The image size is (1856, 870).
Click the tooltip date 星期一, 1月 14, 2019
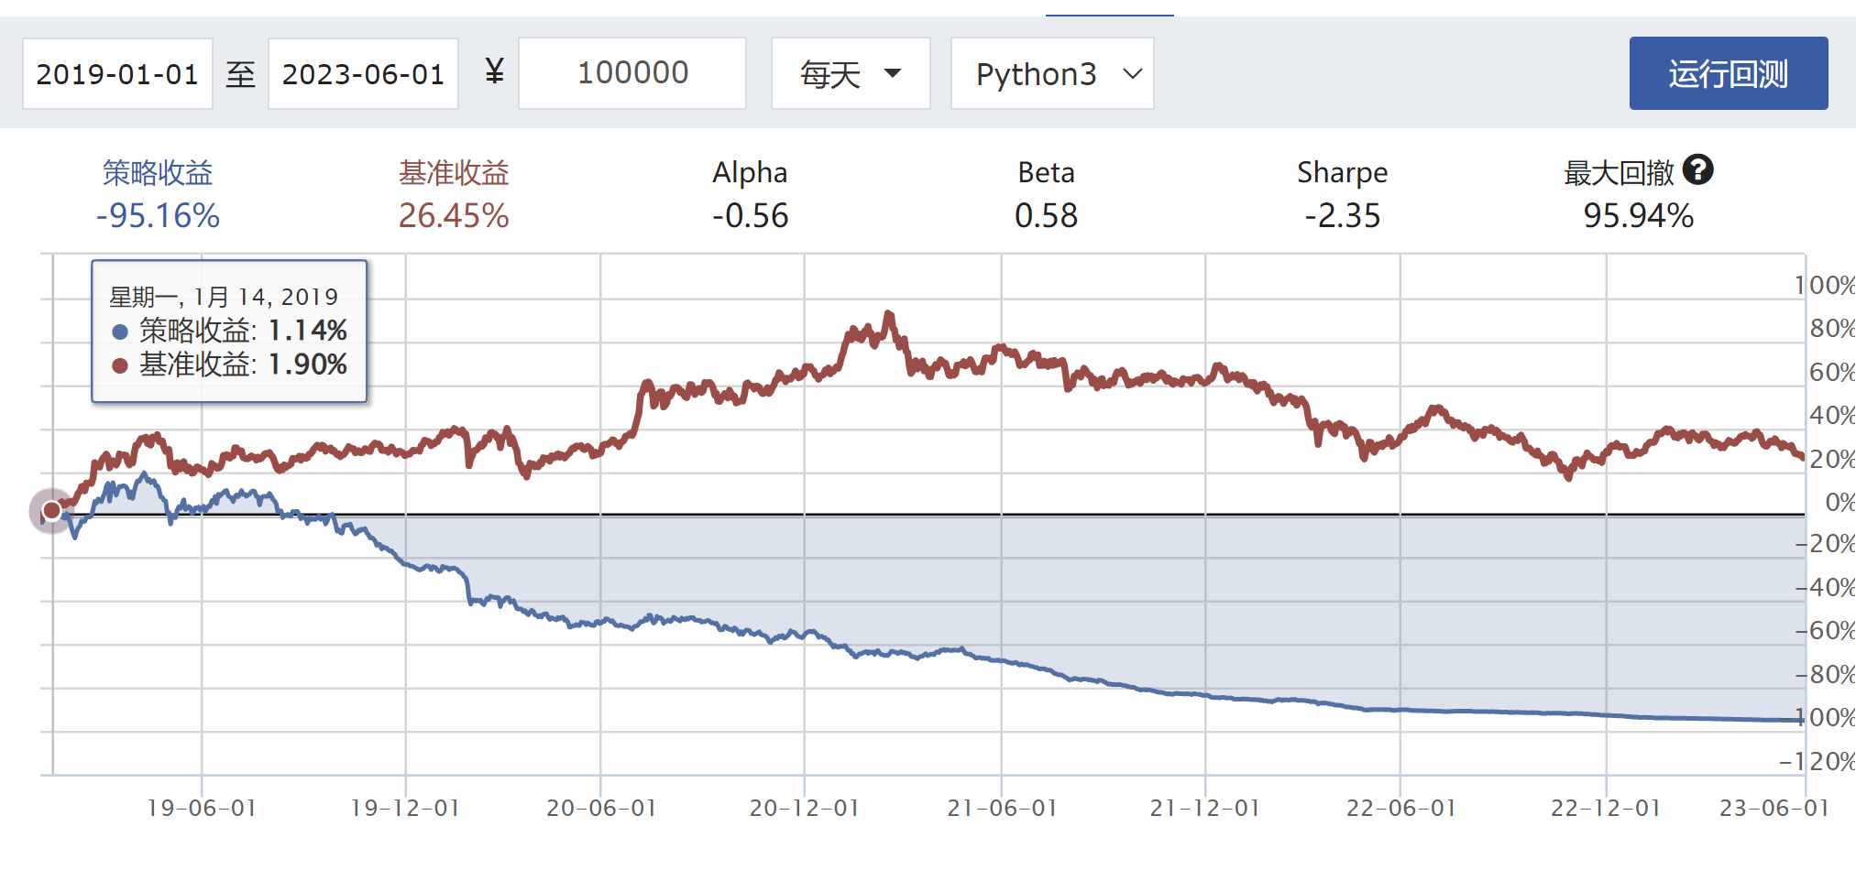[224, 297]
